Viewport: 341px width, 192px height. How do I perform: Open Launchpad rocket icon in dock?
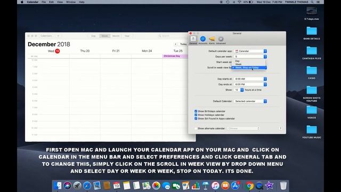[77, 186]
